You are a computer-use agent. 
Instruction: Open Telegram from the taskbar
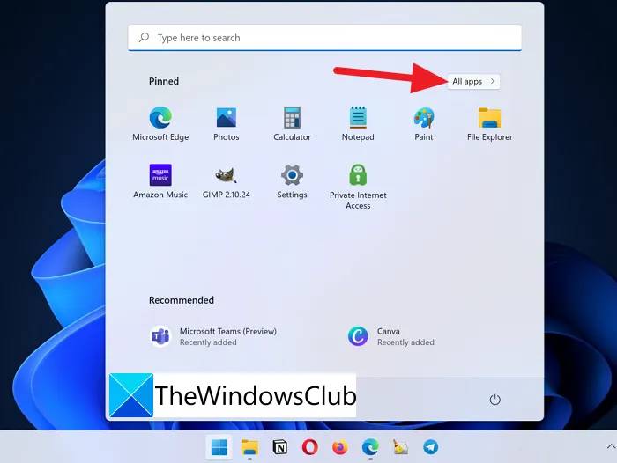point(430,447)
